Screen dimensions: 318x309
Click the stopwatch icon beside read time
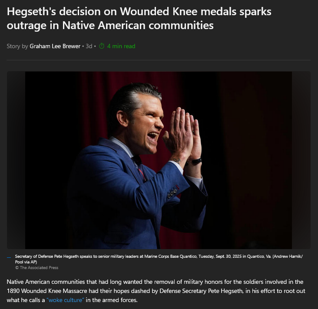(102, 46)
